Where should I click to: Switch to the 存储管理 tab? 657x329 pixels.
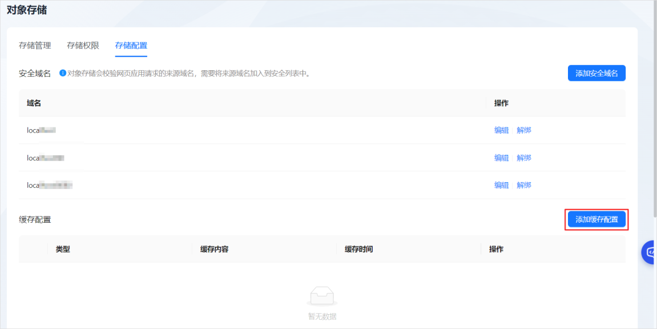click(x=35, y=46)
